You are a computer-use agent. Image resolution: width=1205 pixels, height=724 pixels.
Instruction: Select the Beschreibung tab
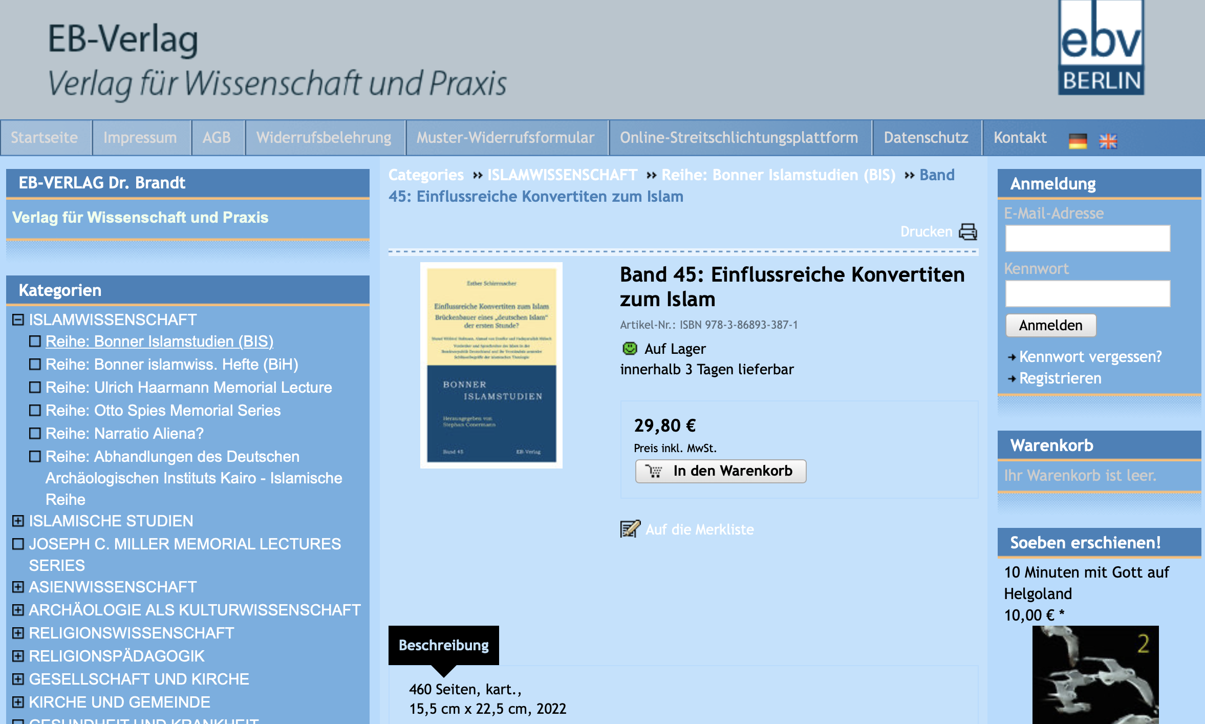(x=444, y=645)
